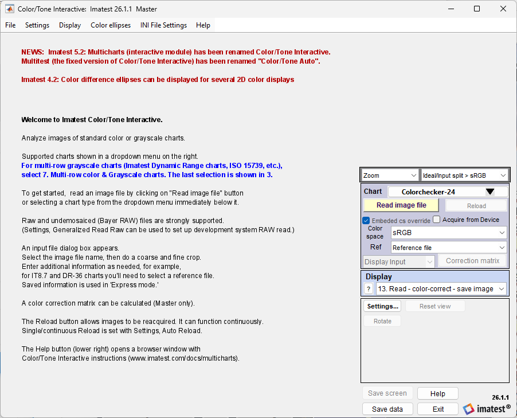Open the Help menu in menu bar

(203, 25)
